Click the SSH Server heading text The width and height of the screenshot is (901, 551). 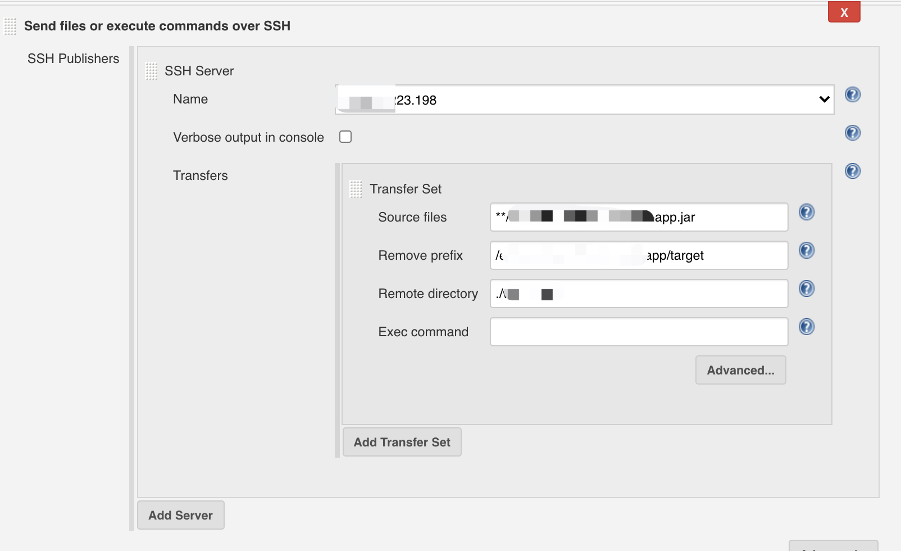pyautogui.click(x=199, y=71)
